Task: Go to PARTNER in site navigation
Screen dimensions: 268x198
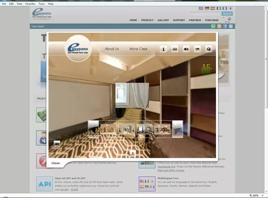Action: [195, 20]
